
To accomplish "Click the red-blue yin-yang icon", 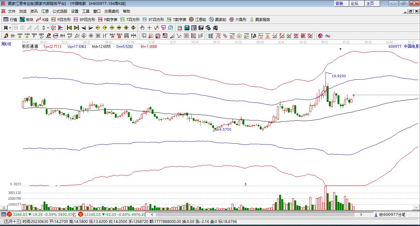I will tap(320, 36).
